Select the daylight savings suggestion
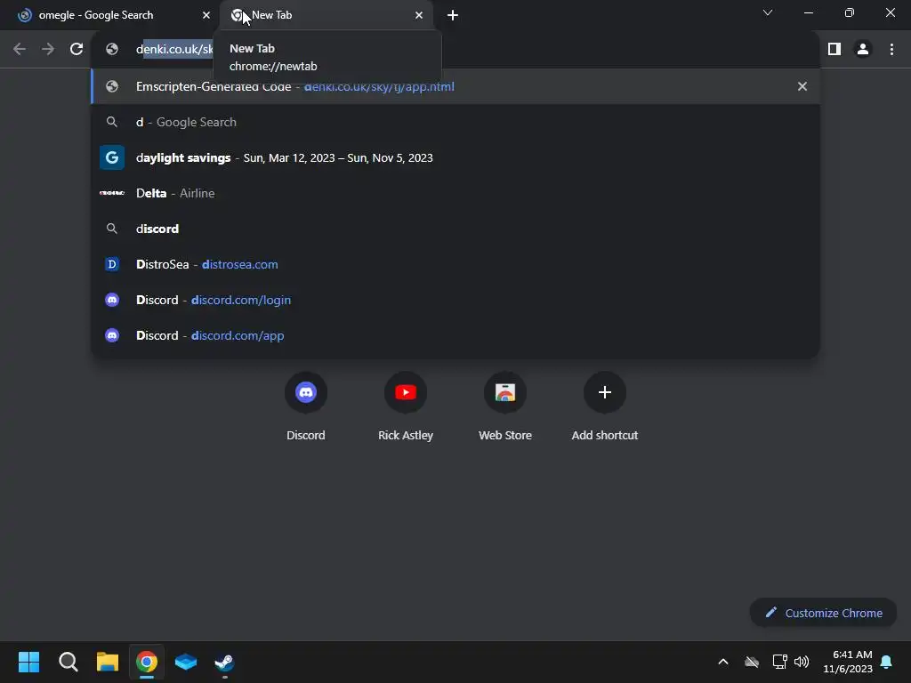Screen dimensions: 911x683 (x=455, y=158)
